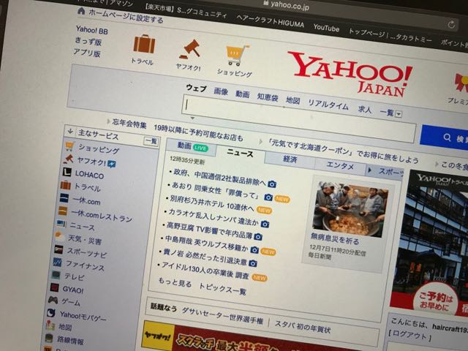Select the 画像 search category
Screen dimensions: 468x351
(221, 91)
